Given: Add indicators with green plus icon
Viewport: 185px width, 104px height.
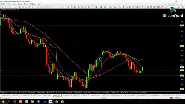Looking at the screenshot, I should [96, 7].
